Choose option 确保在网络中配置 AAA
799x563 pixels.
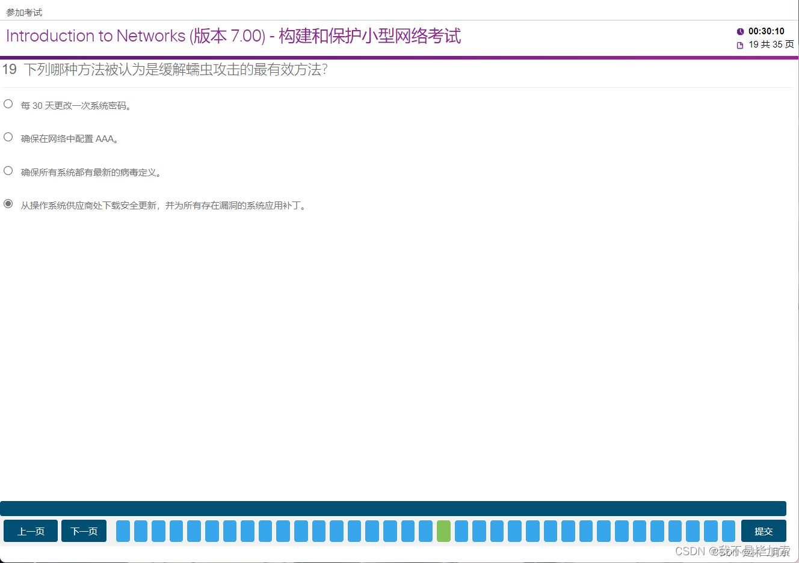click(8, 137)
